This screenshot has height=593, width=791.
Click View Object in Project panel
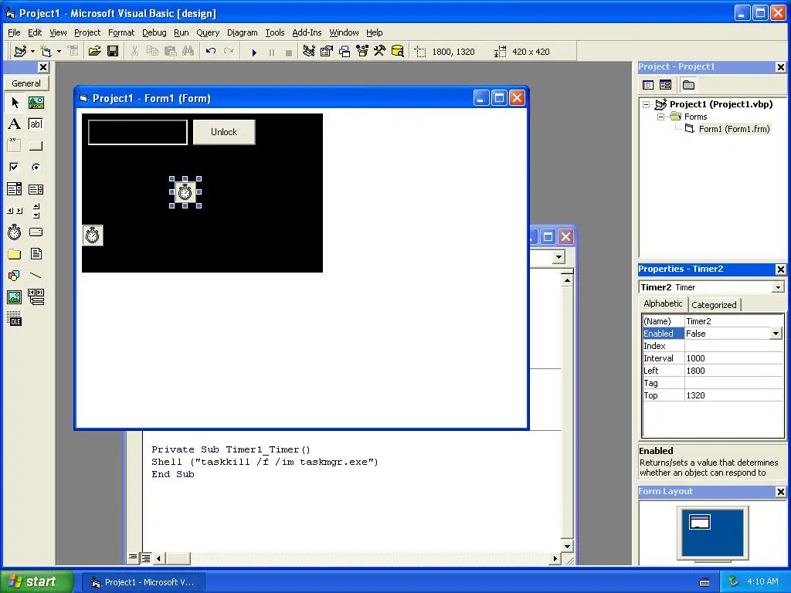coord(665,85)
